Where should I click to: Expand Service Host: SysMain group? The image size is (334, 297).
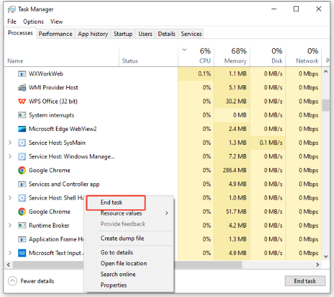(x=10, y=142)
